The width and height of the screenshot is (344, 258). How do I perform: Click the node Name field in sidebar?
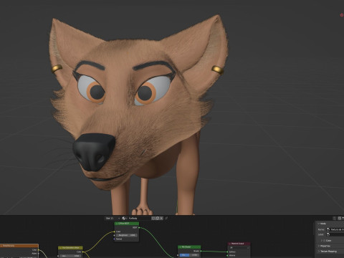335,229
